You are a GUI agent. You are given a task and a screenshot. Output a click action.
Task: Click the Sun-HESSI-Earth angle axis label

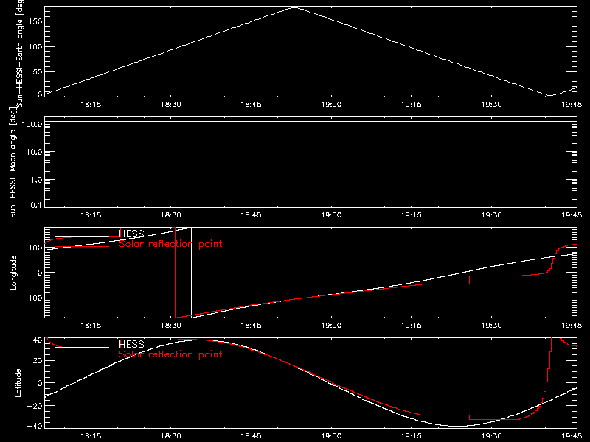pyautogui.click(x=21, y=54)
